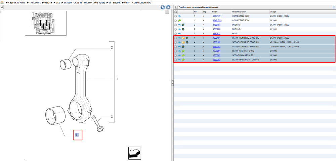Image resolution: width=336 pixels, height=161 pixels.
Task: Click the globe icon in the 4766404 row
Action: point(183,25)
